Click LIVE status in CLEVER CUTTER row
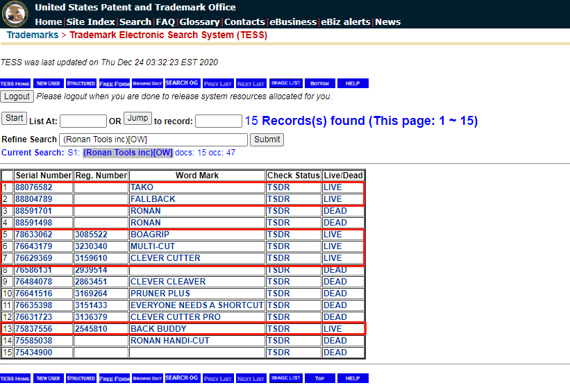This screenshot has height=390, width=570. click(x=333, y=258)
